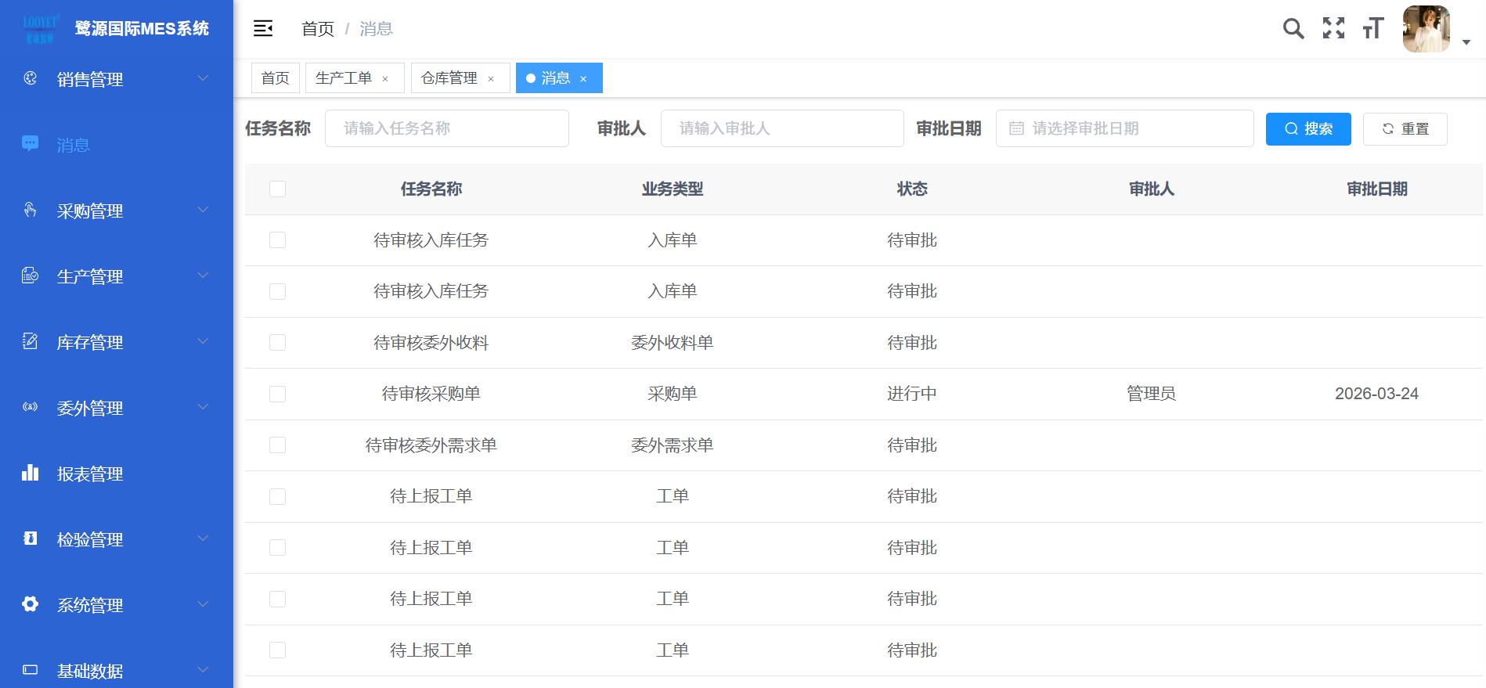Click the 系统管理 gear icon

[31, 604]
